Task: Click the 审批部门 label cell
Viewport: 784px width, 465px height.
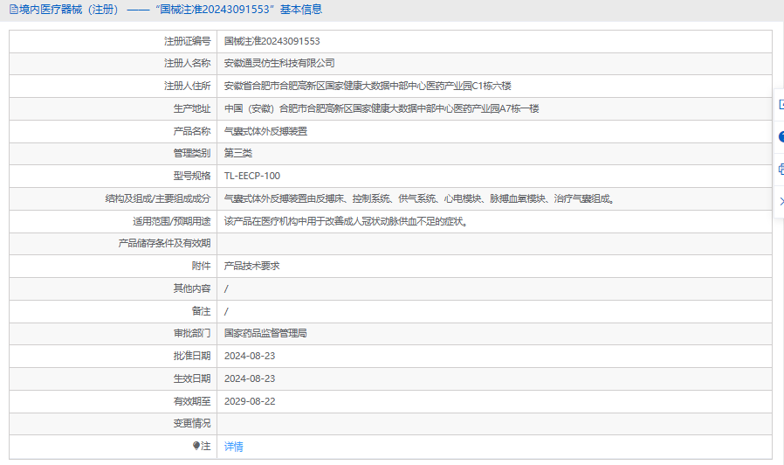Action: click(113, 333)
